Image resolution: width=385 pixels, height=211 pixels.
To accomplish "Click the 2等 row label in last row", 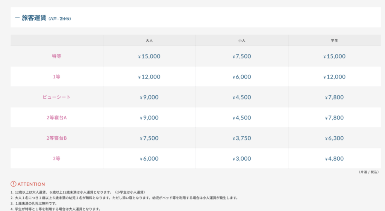I will [x=57, y=158].
